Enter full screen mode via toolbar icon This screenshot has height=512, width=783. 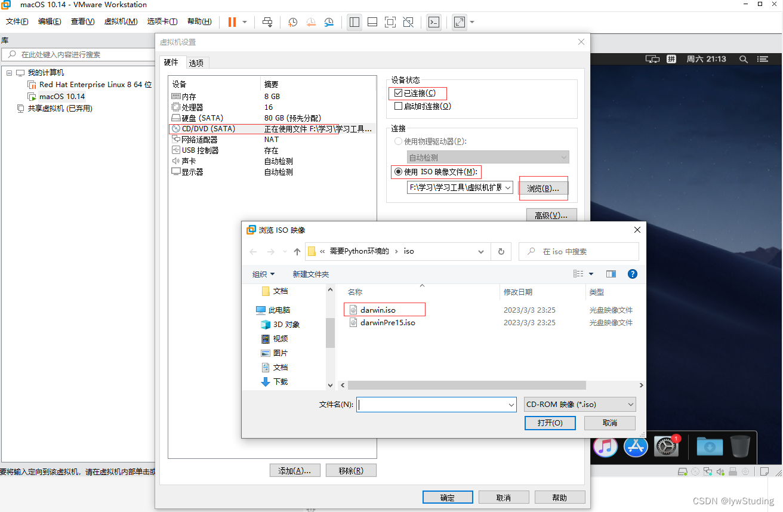[x=390, y=22]
